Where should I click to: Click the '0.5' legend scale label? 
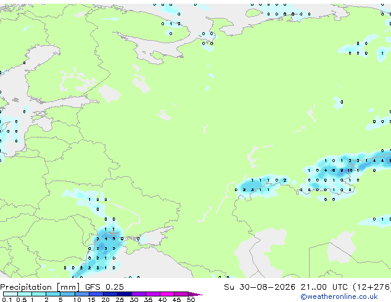click(21, 300)
